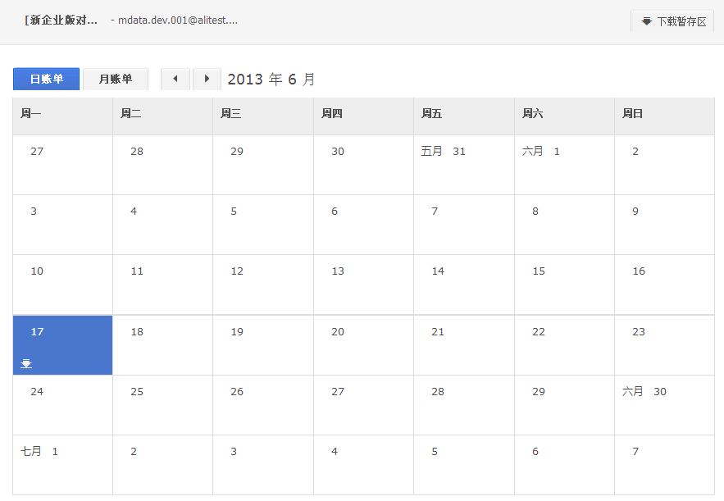The width and height of the screenshot is (724, 501).
Task: Click the 周一 column header
Action: 63,114
